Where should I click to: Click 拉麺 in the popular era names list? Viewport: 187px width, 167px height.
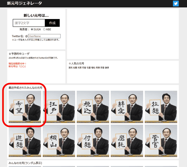(75, 68)
